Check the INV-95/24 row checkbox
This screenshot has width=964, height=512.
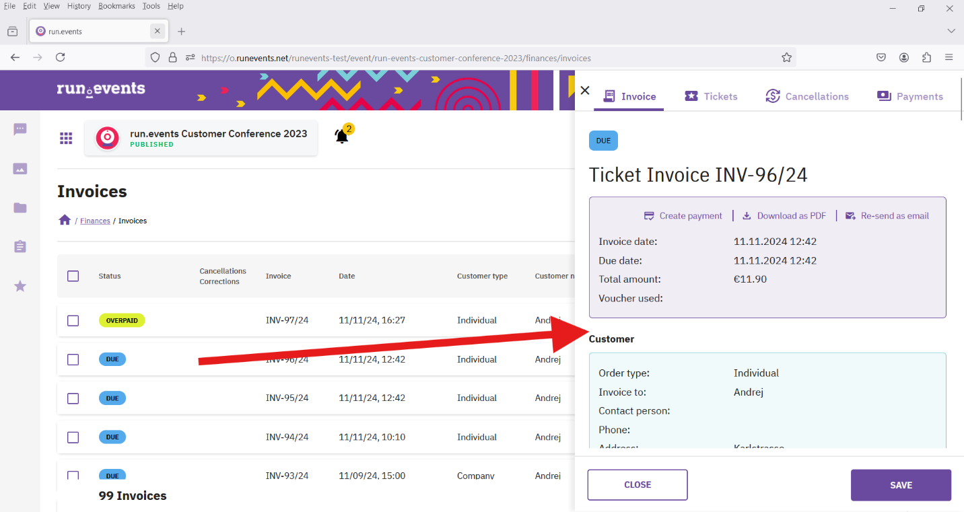pyautogui.click(x=73, y=398)
